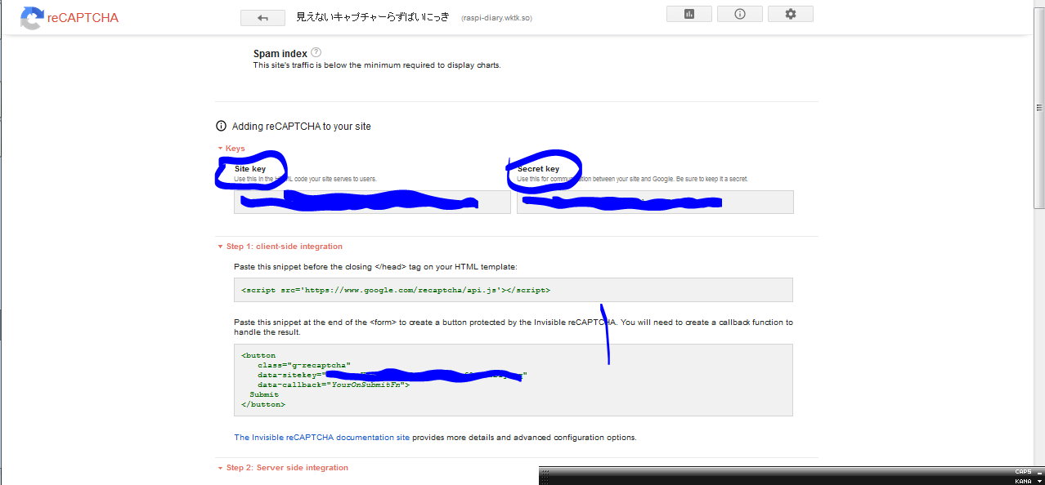
Task: Expand Step 2: Server side integration section
Action: coord(283,468)
